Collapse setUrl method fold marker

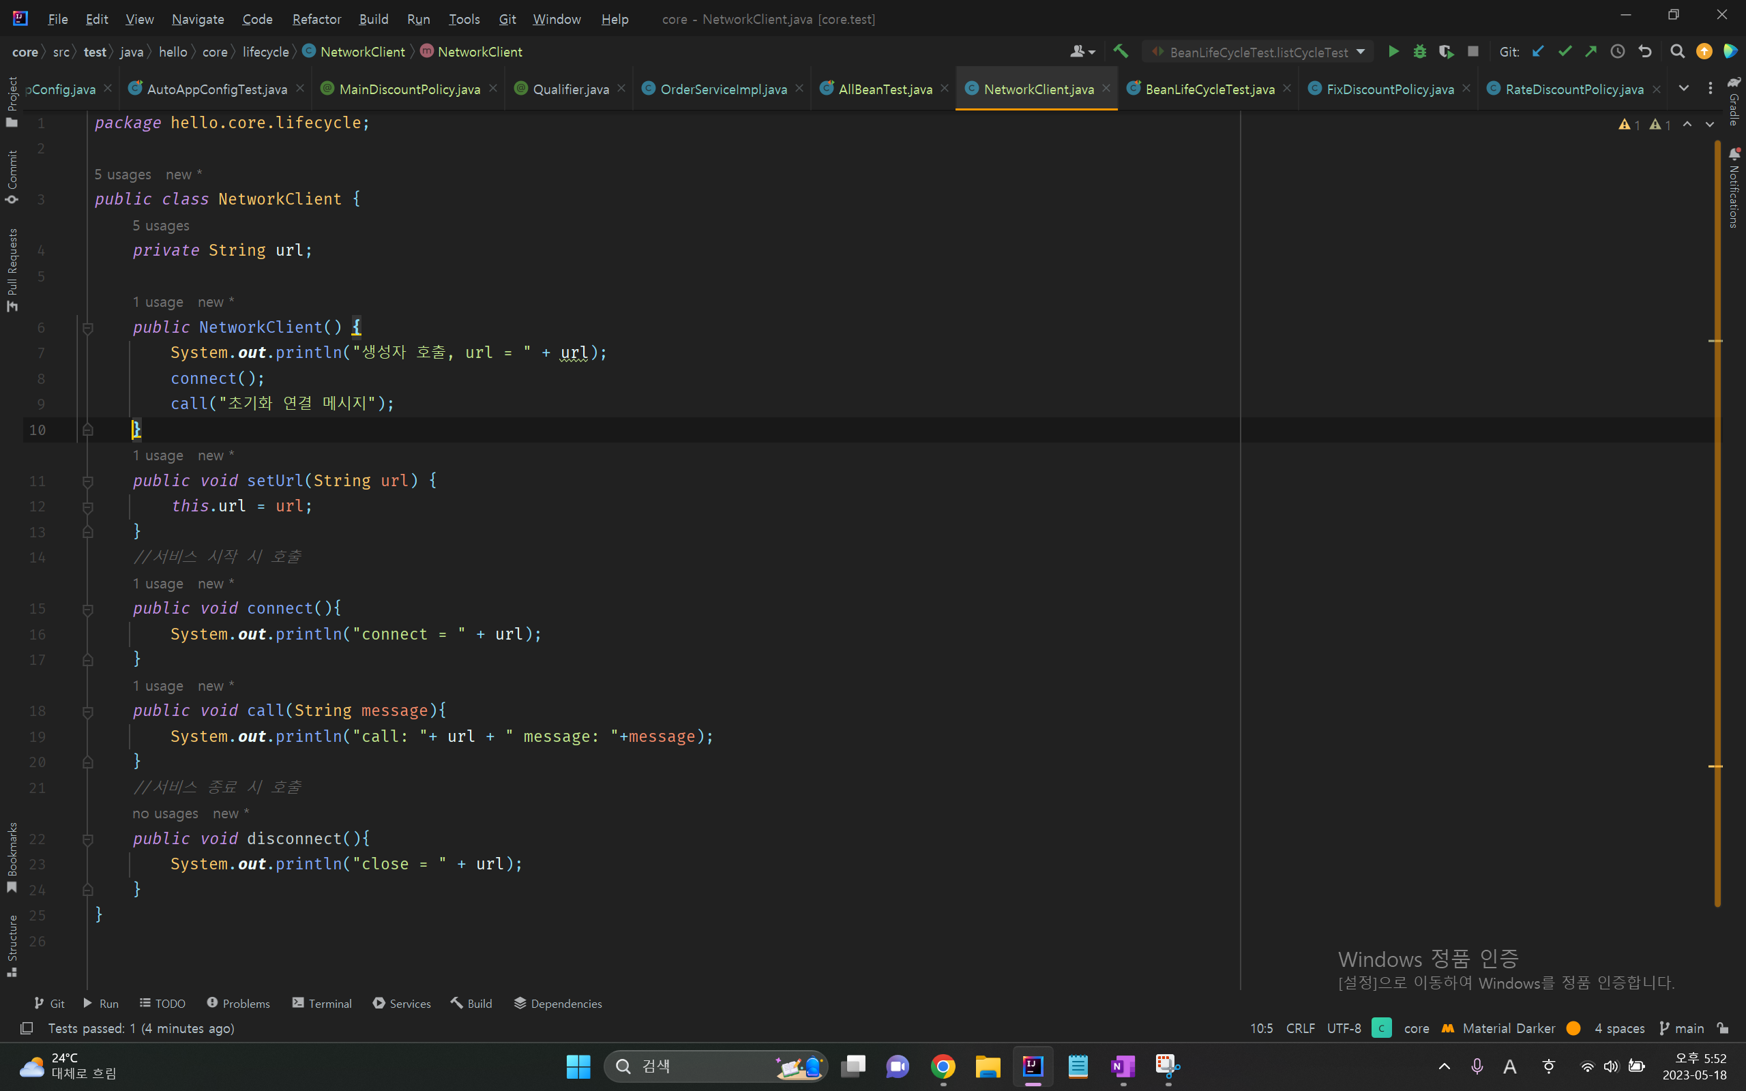87,481
